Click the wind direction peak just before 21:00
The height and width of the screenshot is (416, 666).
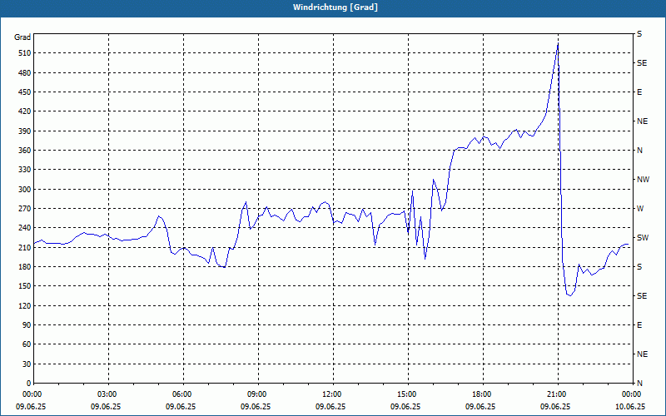tap(558, 43)
